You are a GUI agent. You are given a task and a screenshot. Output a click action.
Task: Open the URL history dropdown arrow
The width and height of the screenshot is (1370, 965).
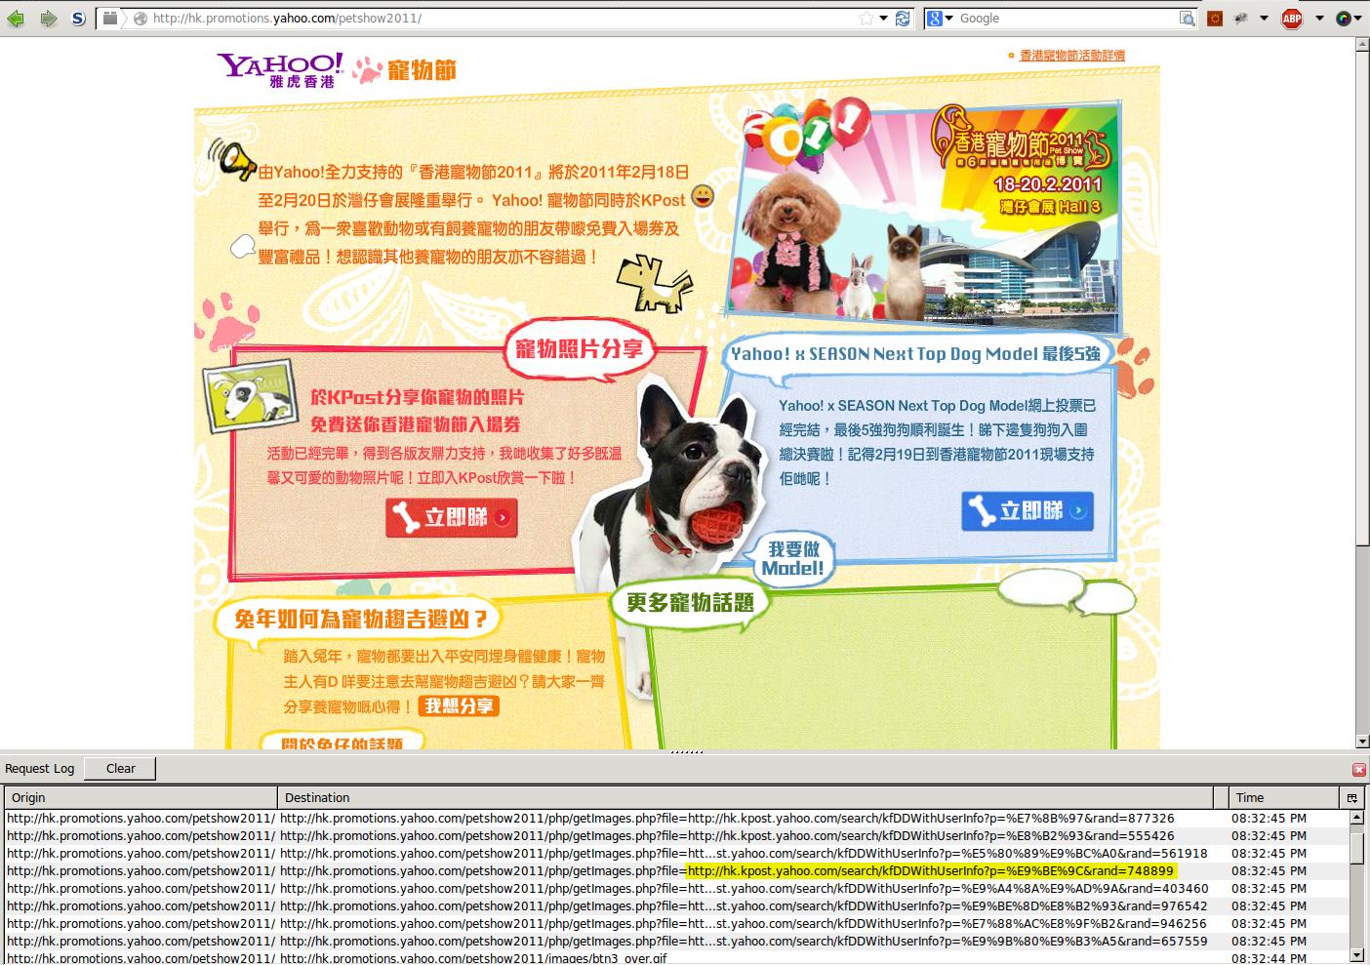884,19
